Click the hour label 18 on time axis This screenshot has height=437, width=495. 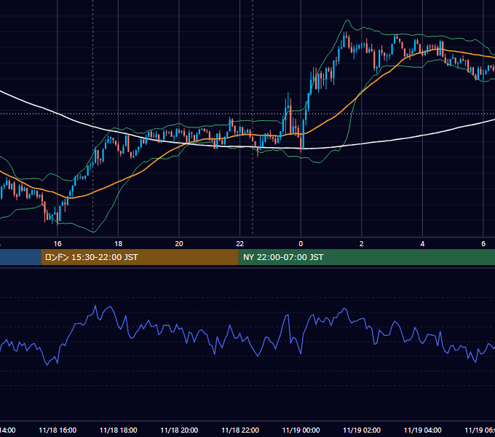(x=118, y=243)
